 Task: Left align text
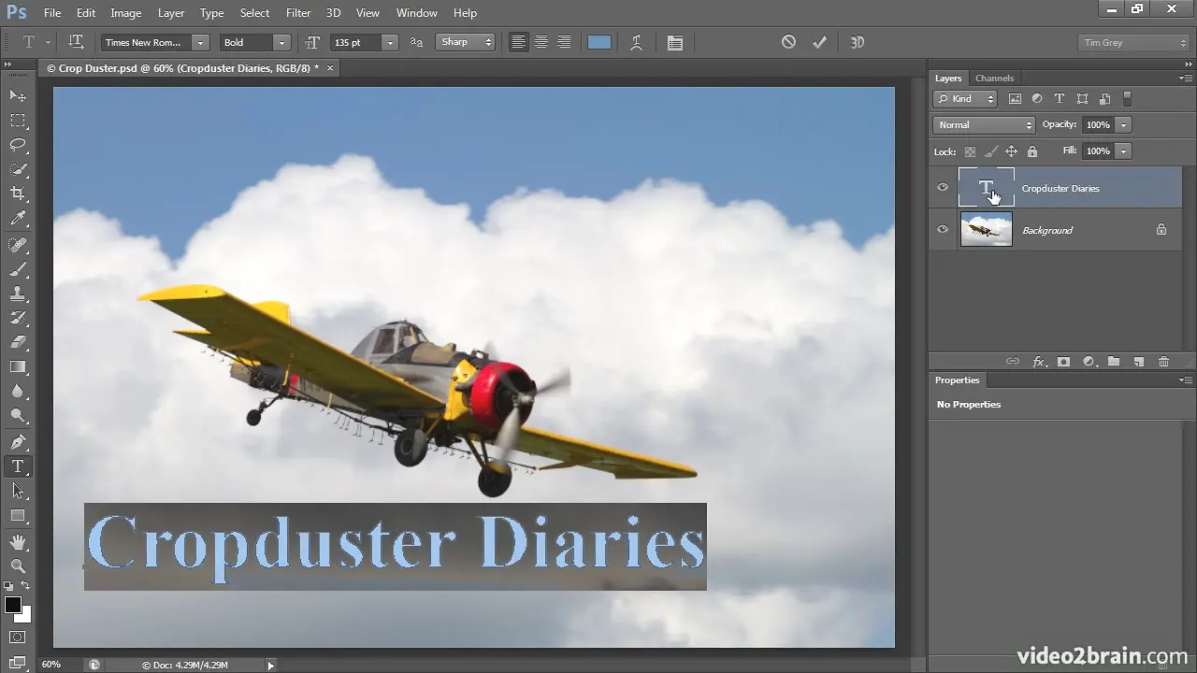pyautogui.click(x=518, y=42)
